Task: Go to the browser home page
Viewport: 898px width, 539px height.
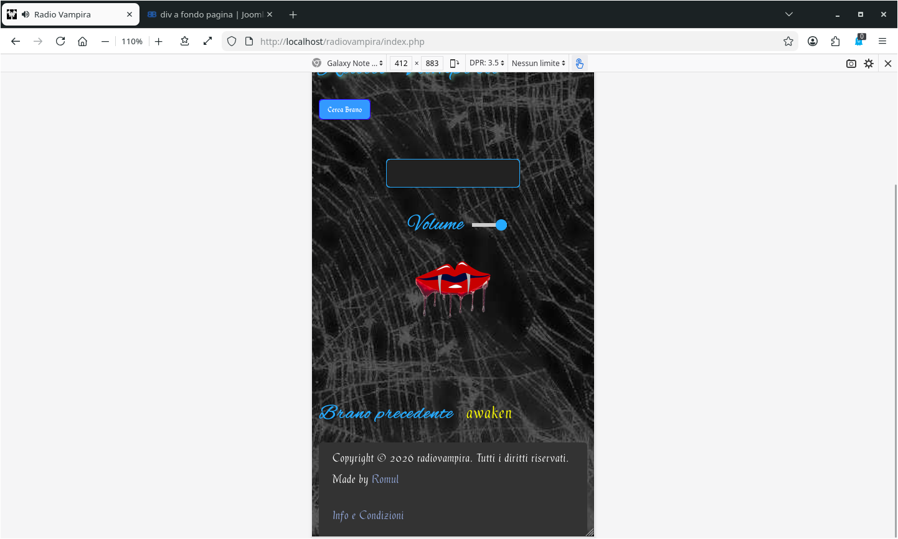Action: 82,41
